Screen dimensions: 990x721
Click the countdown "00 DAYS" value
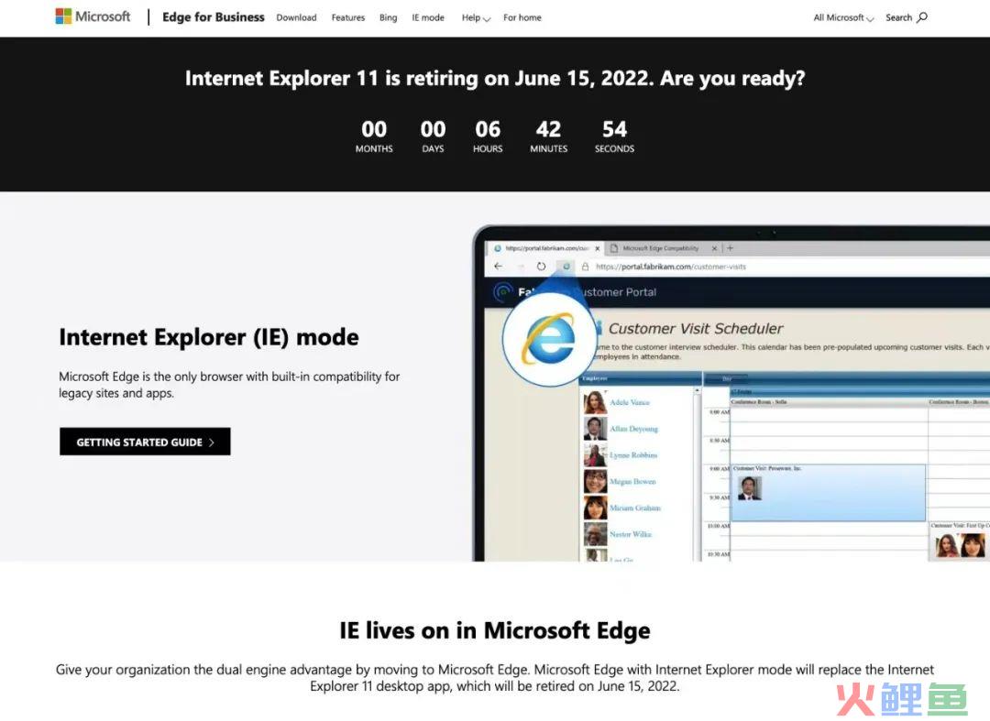pos(433,137)
